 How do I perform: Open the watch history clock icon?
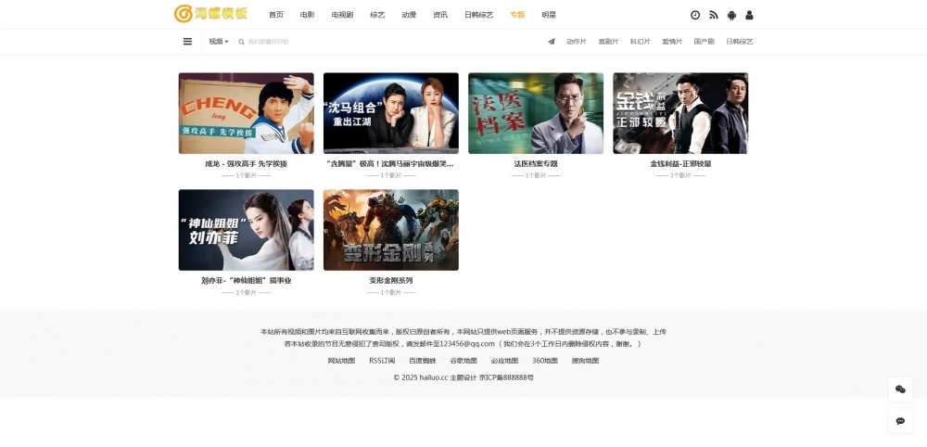695,15
